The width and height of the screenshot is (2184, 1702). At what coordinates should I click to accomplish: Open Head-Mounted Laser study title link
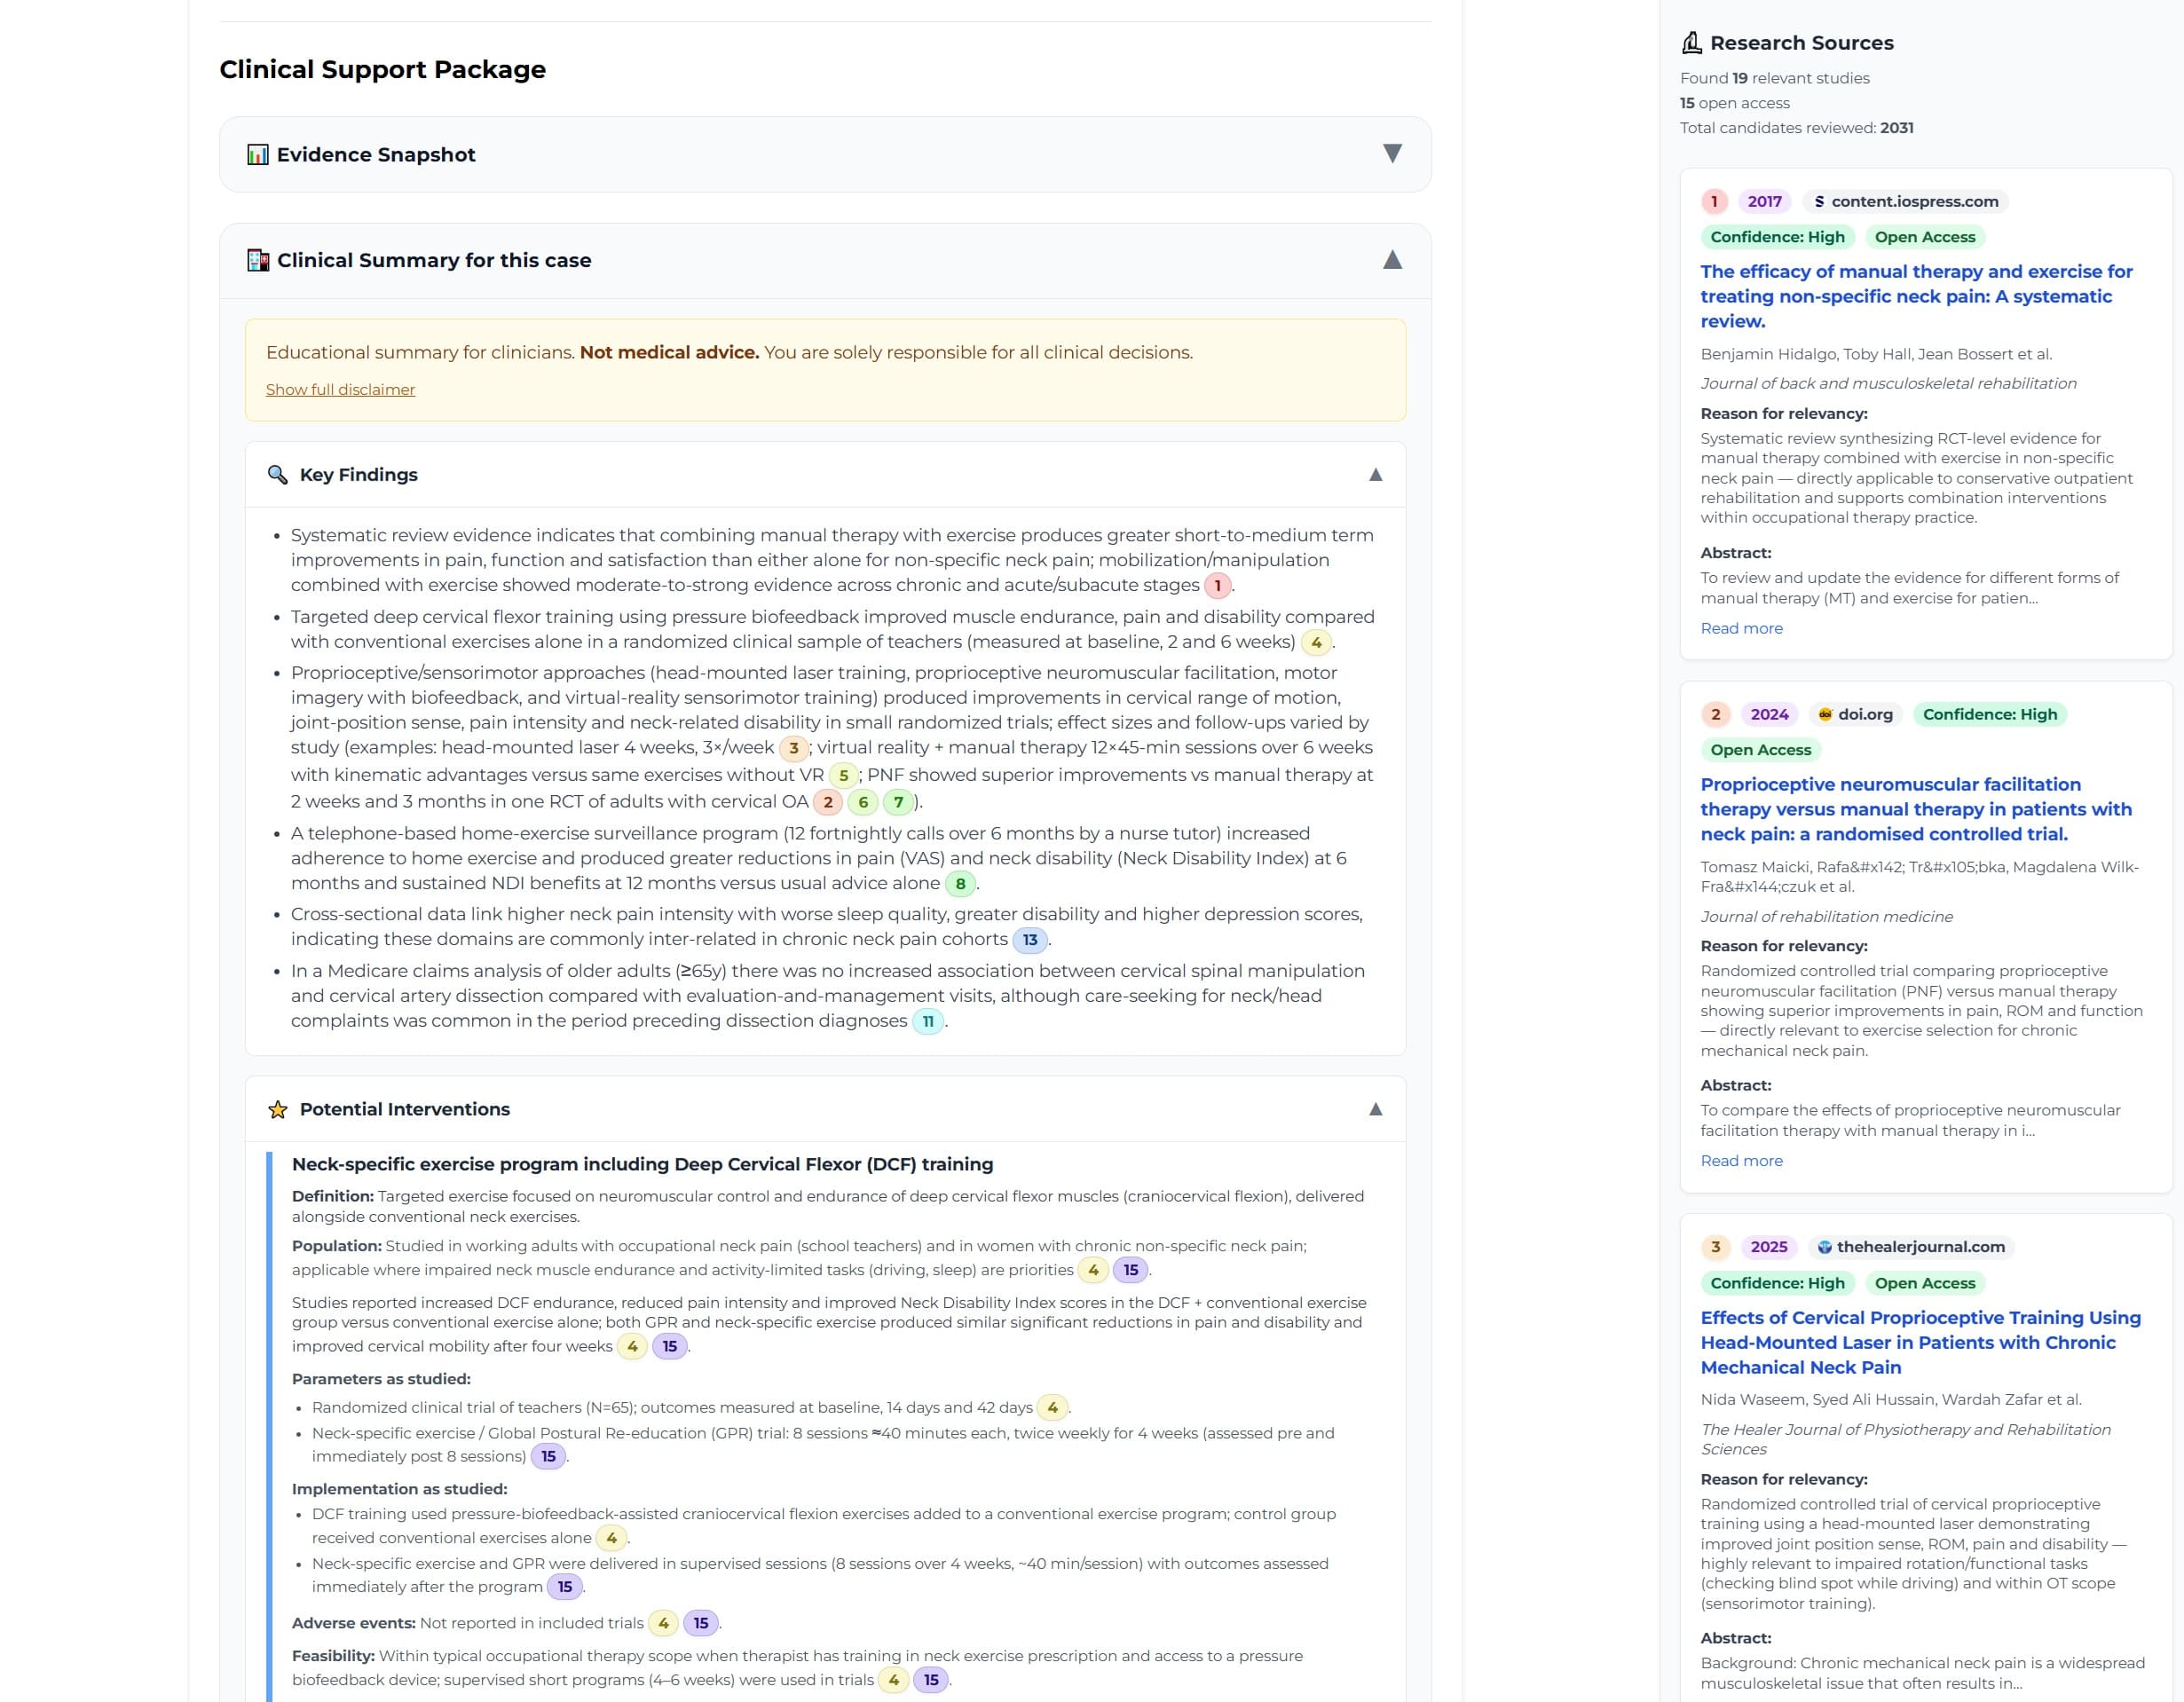coord(1919,1342)
